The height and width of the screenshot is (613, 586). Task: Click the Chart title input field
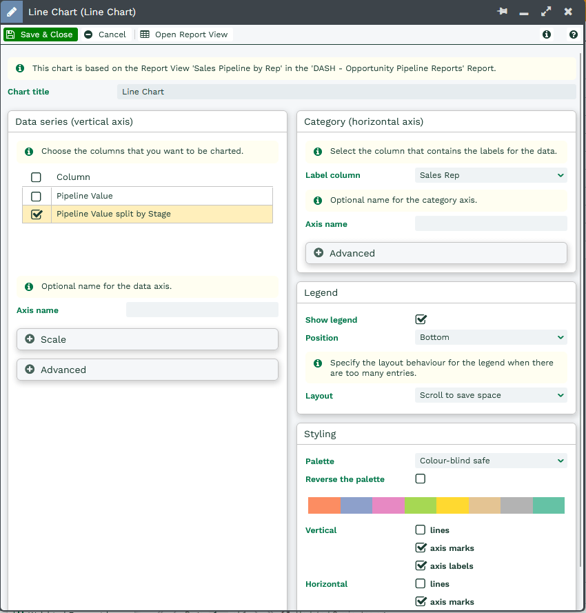pos(346,92)
